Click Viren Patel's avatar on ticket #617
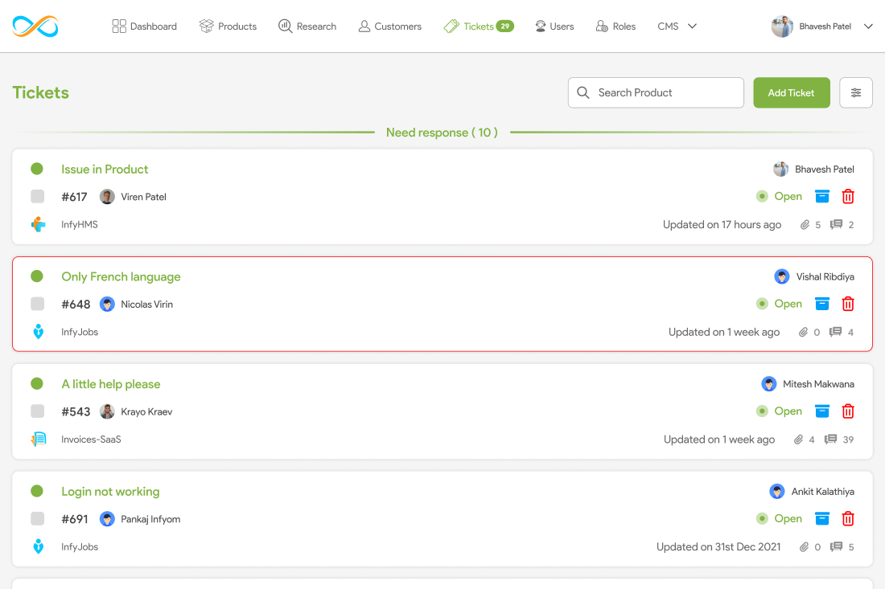Image resolution: width=885 pixels, height=589 pixels. (x=107, y=197)
